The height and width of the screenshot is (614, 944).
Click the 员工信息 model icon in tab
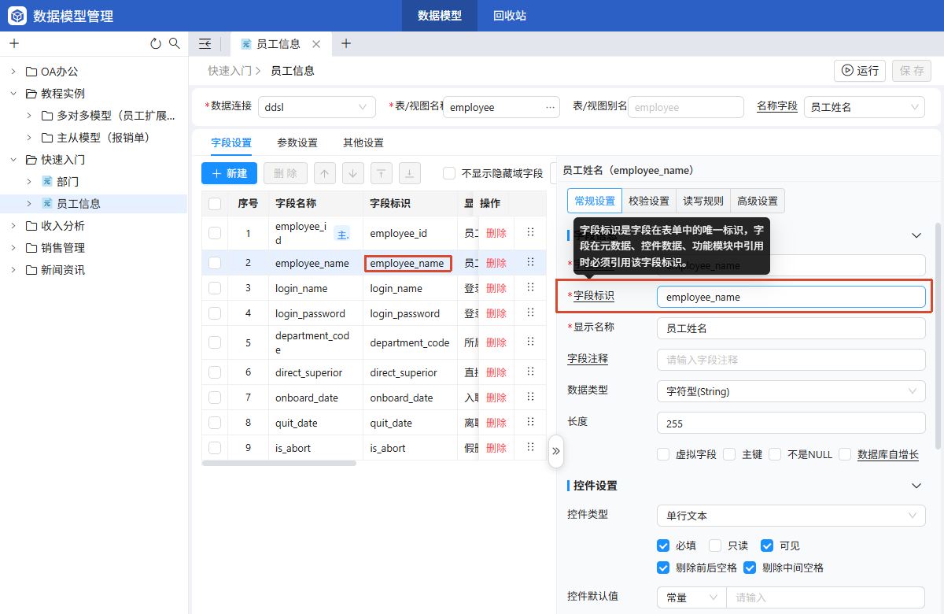246,44
